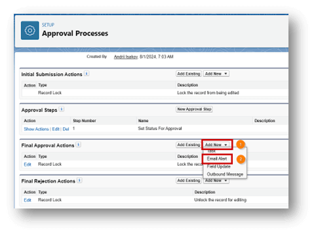The width and height of the screenshot is (316, 236).
Task: Click Edit link for approval step 1
Action: [56, 129]
